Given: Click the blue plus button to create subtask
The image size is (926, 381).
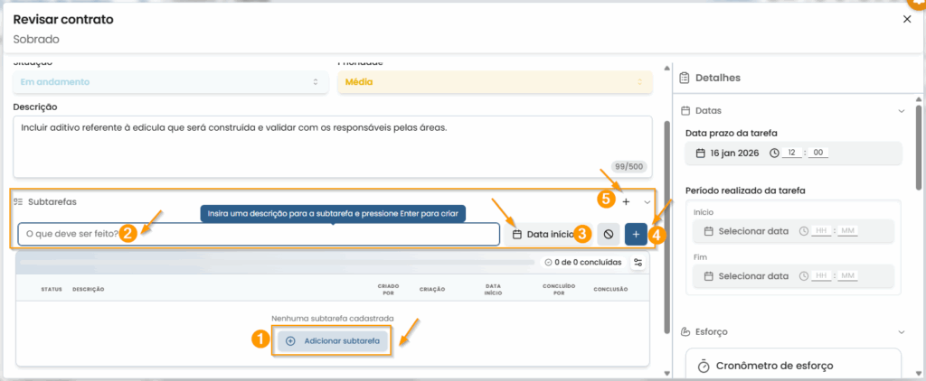Looking at the screenshot, I should coord(636,235).
